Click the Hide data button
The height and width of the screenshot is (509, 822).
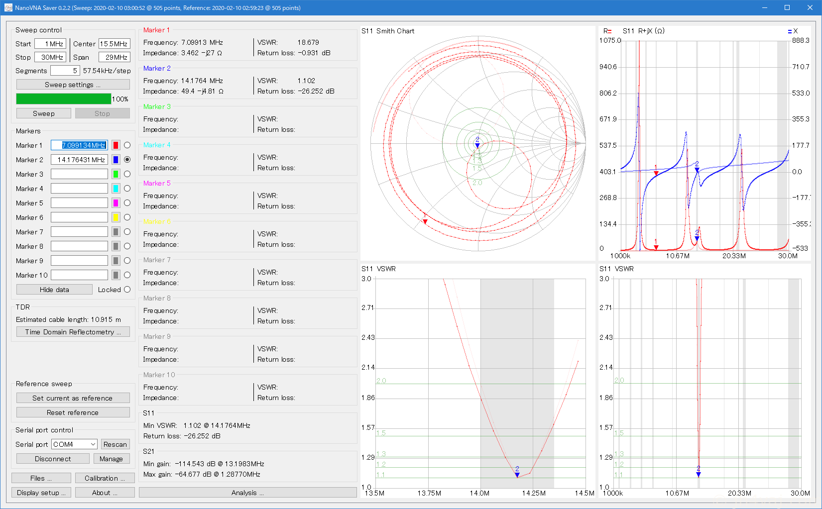point(54,290)
